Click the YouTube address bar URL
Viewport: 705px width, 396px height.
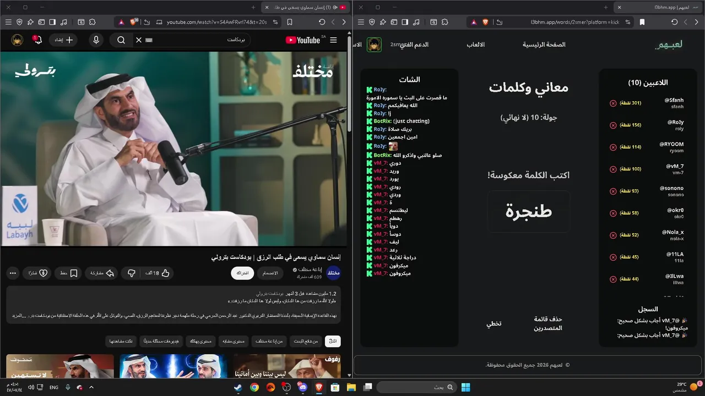click(x=217, y=22)
